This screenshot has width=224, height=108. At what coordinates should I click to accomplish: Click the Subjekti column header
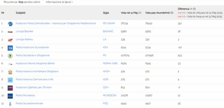pos(21,13)
